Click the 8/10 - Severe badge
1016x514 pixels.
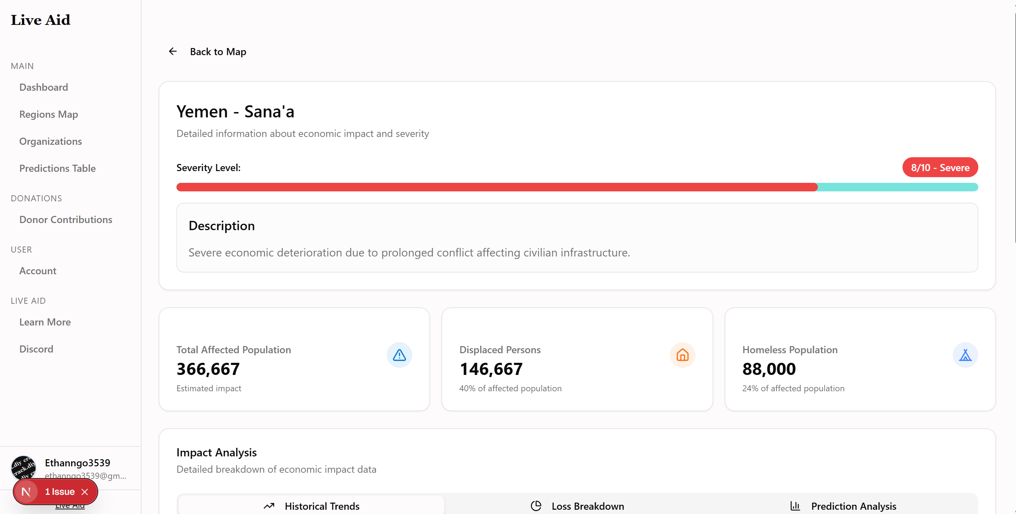[940, 168]
